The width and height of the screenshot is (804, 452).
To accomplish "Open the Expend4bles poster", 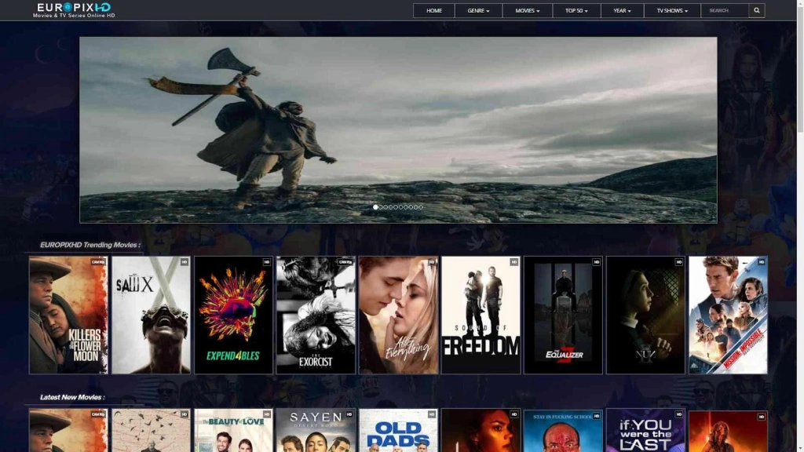I will tap(235, 313).
